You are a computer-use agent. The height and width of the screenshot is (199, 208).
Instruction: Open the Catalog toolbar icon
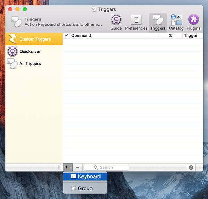(176, 23)
